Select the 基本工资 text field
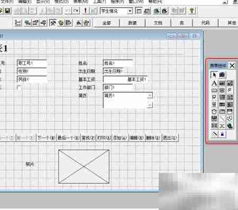This screenshot has height=210, width=238. [125, 79]
